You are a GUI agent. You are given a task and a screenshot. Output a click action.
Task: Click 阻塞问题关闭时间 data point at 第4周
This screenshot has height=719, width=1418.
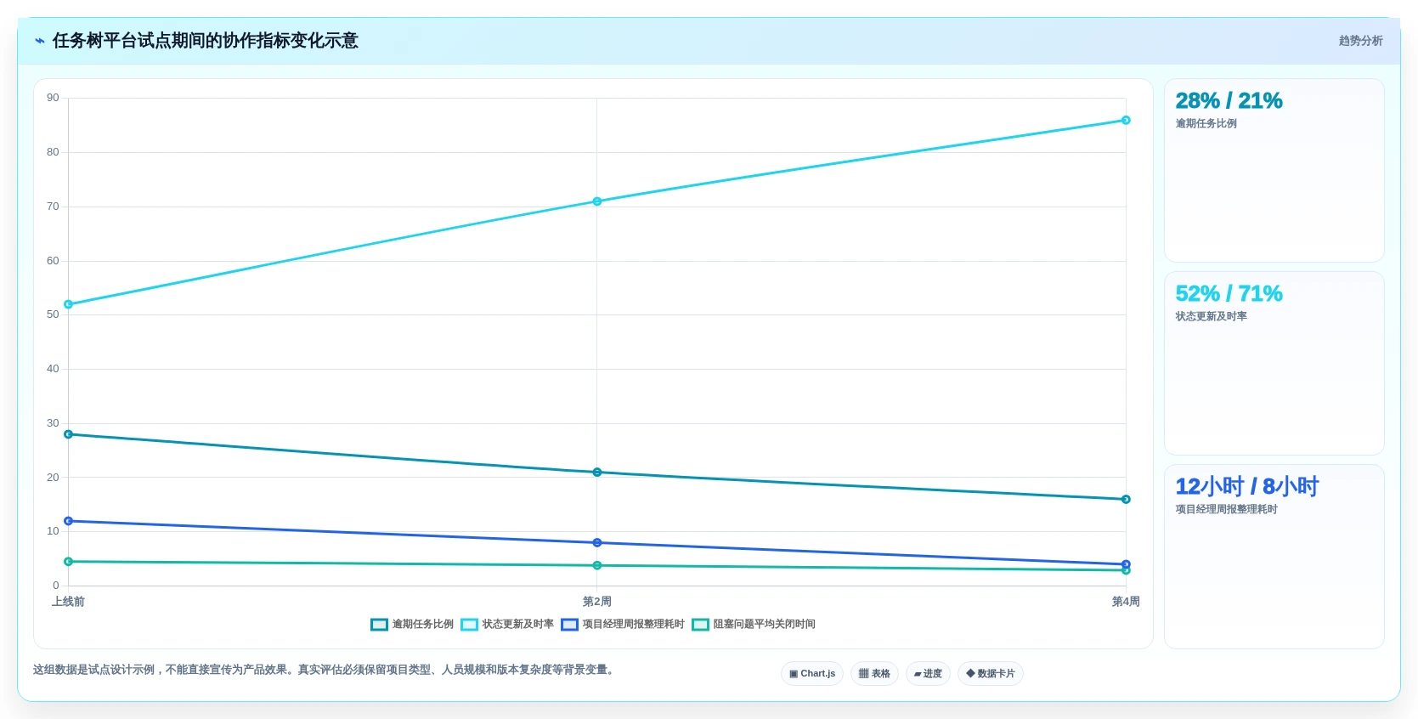click(1126, 570)
